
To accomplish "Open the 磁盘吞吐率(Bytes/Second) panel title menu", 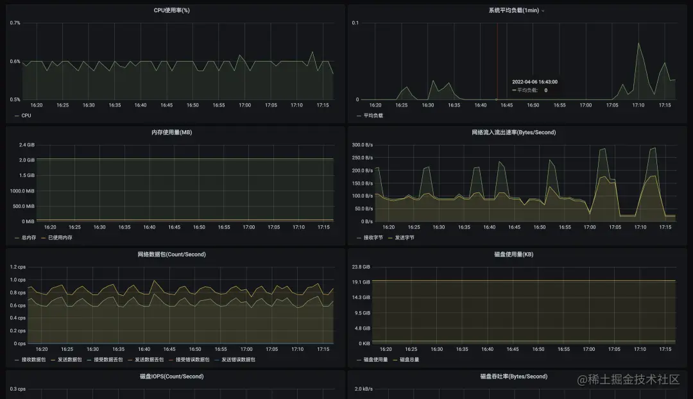I will tap(513, 376).
